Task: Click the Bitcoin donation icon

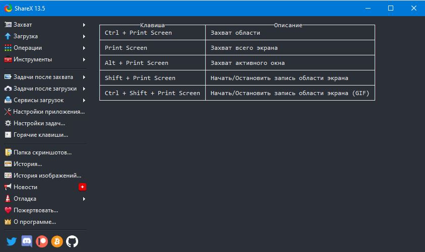Action: [x=57, y=241]
